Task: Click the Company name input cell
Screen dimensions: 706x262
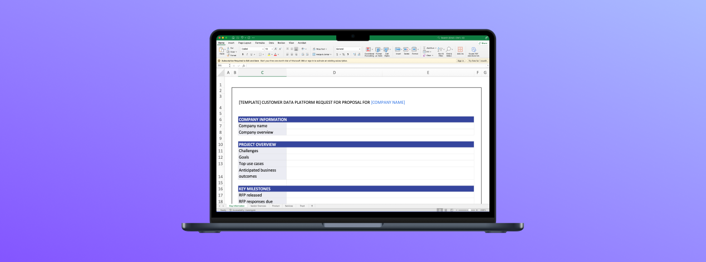Action: (x=380, y=126)
